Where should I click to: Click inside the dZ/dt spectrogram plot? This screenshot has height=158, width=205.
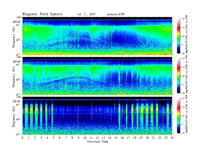97,116
